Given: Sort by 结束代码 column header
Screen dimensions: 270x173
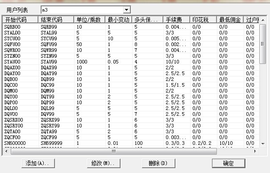Looking at the screenshot, I should point(56,20).
